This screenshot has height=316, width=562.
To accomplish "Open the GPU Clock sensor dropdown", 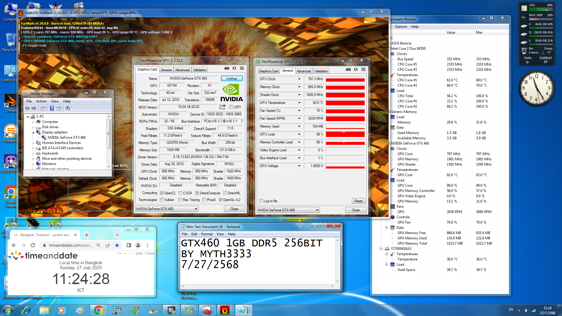I will 299,79.
